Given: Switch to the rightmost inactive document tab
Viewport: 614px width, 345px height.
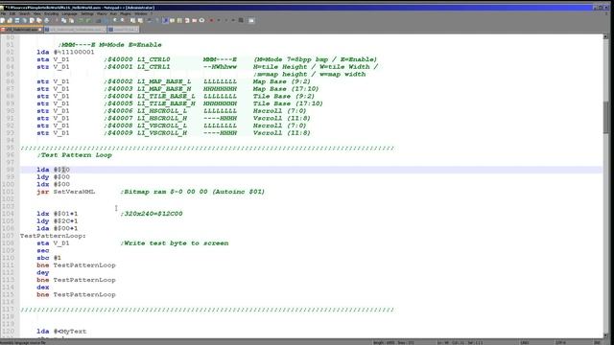Looking at the screenshot, I should tap(123, 30).
